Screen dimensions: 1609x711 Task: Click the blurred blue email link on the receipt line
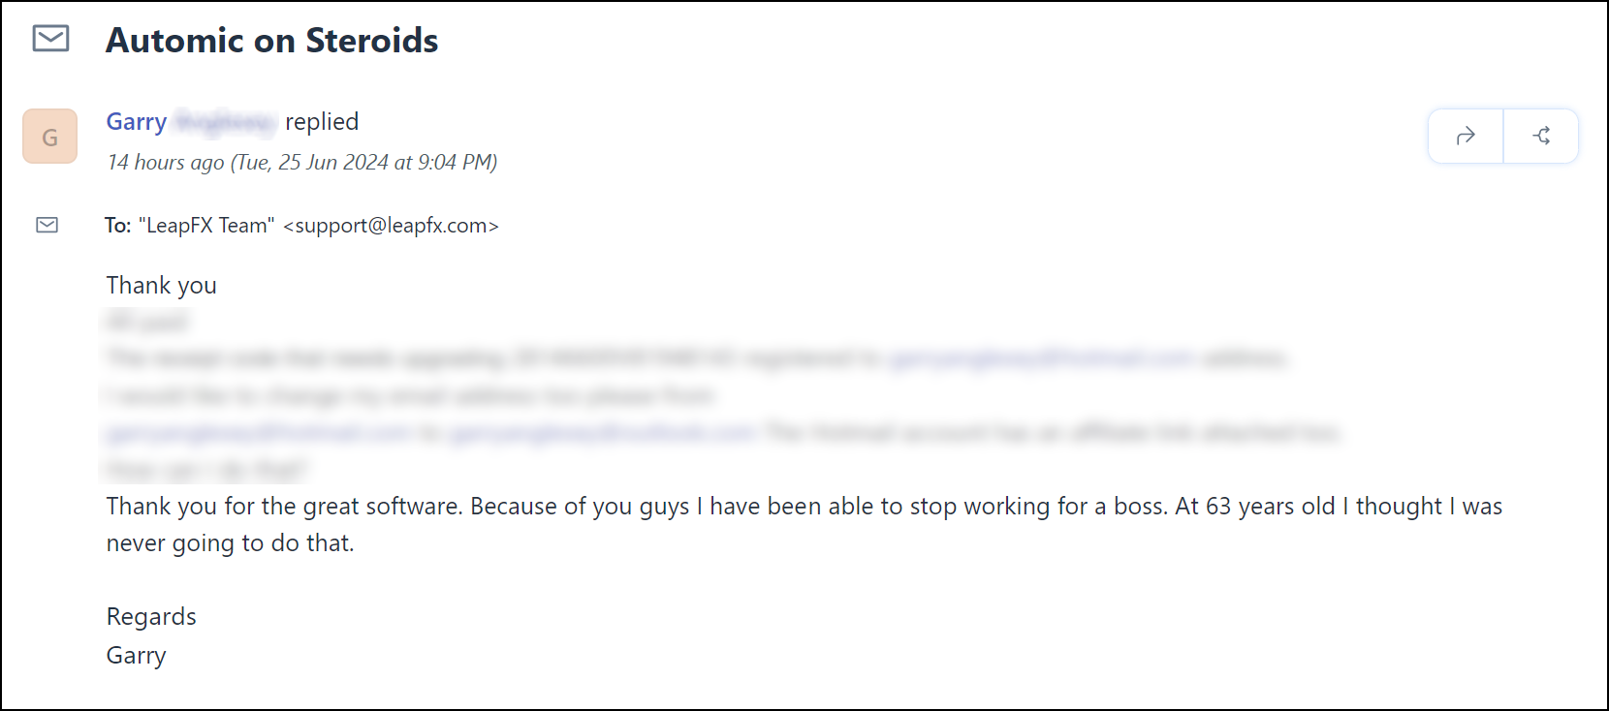pos(1040,358)
